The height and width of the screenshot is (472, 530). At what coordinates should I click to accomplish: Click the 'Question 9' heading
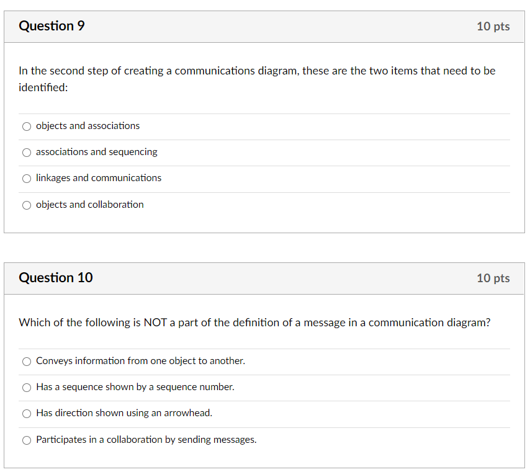(52, 26)
